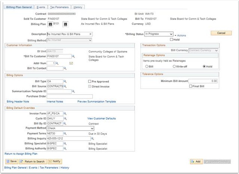Screen dimensions: 239x174
Task: Look up Bill To Customer magnifier
Action: [73, 56]
